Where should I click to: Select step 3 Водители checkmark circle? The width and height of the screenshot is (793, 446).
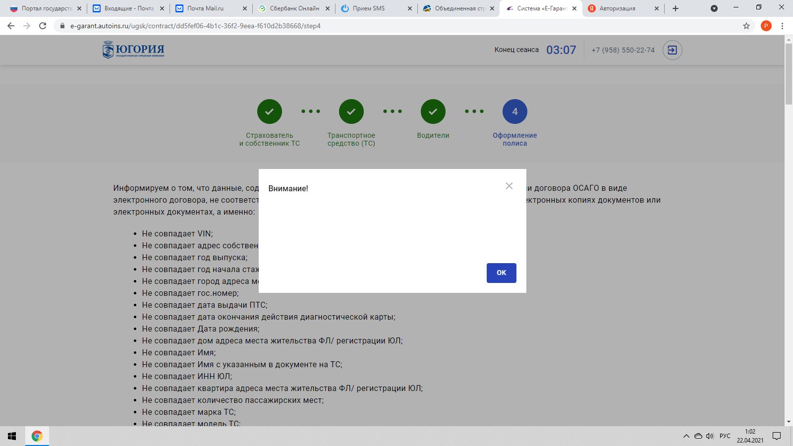pyautogui.click(x=433, y=112)
